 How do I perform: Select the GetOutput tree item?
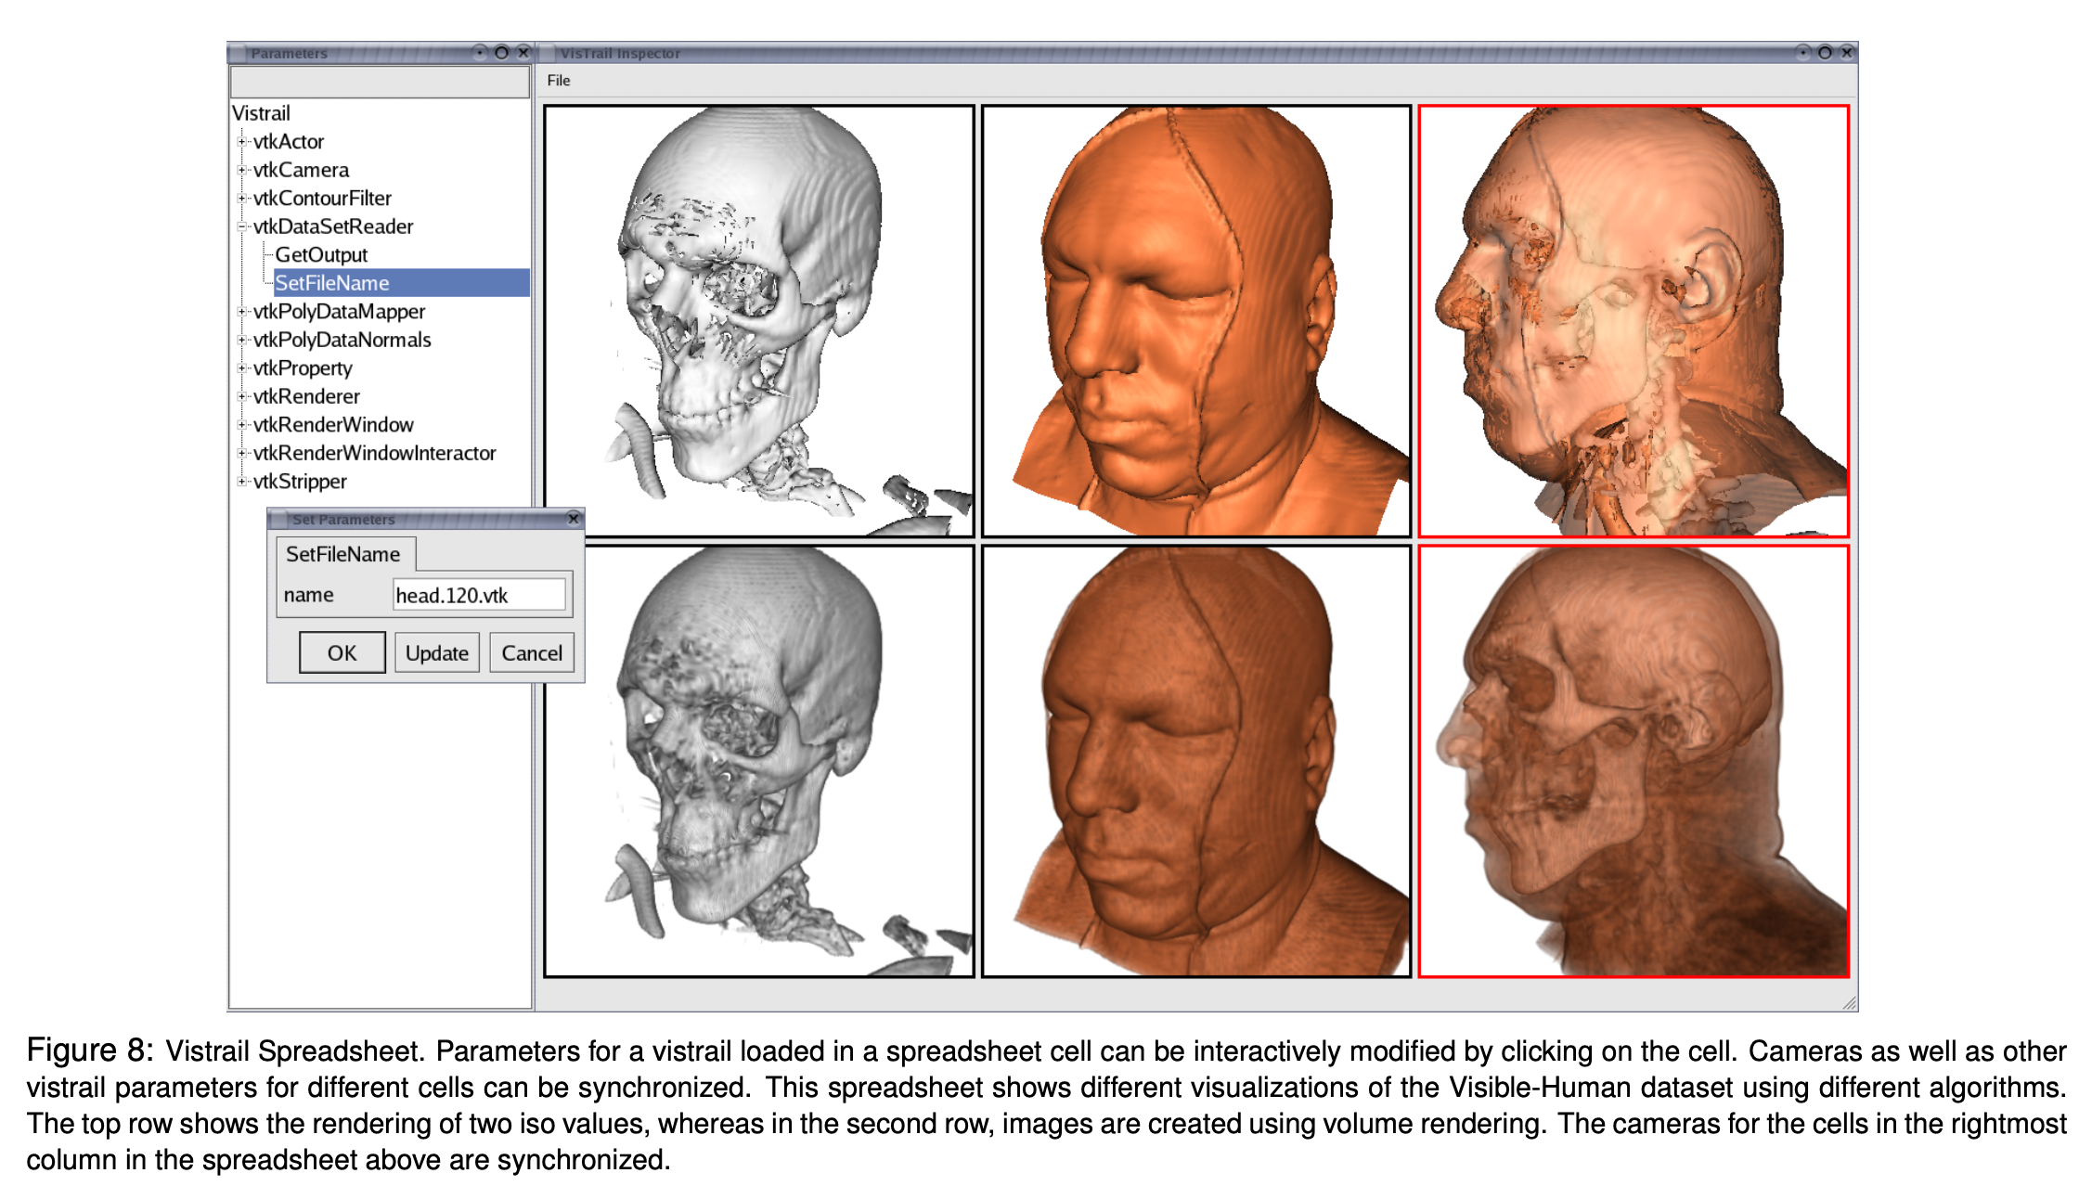pos(321,254)
